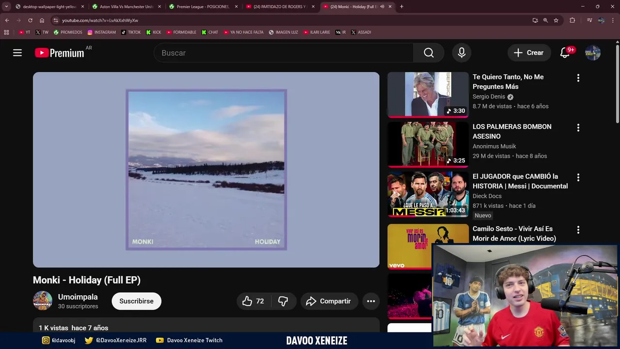Share the video via Compartir
The image size is (620, 349).
point(329,301)
